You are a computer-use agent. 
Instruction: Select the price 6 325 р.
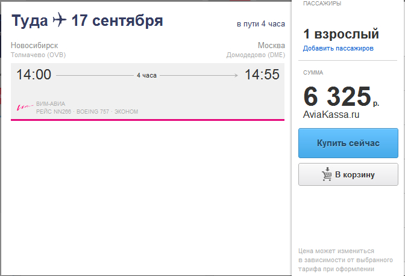click(x=341, y=97)
